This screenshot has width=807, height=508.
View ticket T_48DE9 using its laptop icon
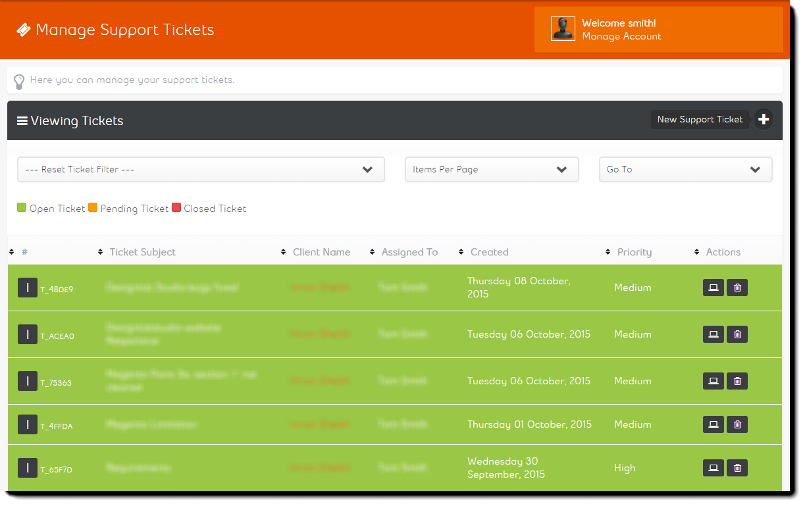tap(713, 288)
